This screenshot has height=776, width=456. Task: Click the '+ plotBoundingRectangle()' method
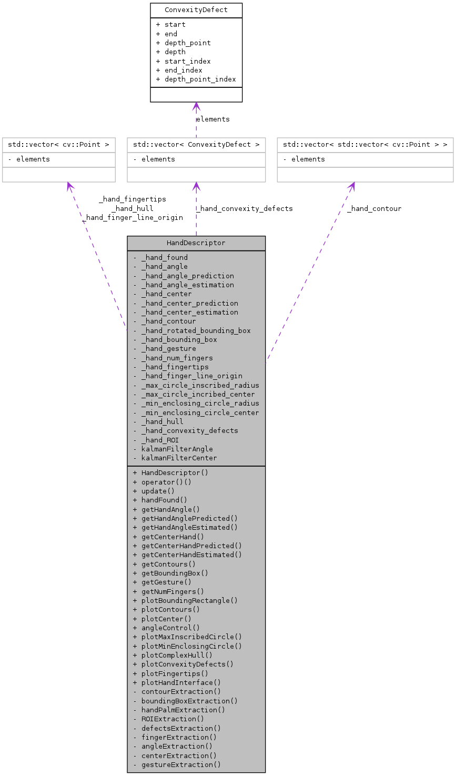point(186,600)
